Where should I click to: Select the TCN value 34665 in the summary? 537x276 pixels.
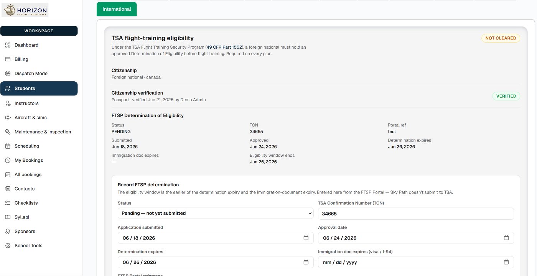256,131
